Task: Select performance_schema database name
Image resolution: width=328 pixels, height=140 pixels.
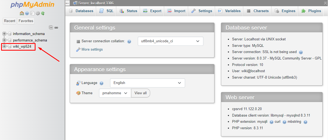Action: click(x=30, y=40)
